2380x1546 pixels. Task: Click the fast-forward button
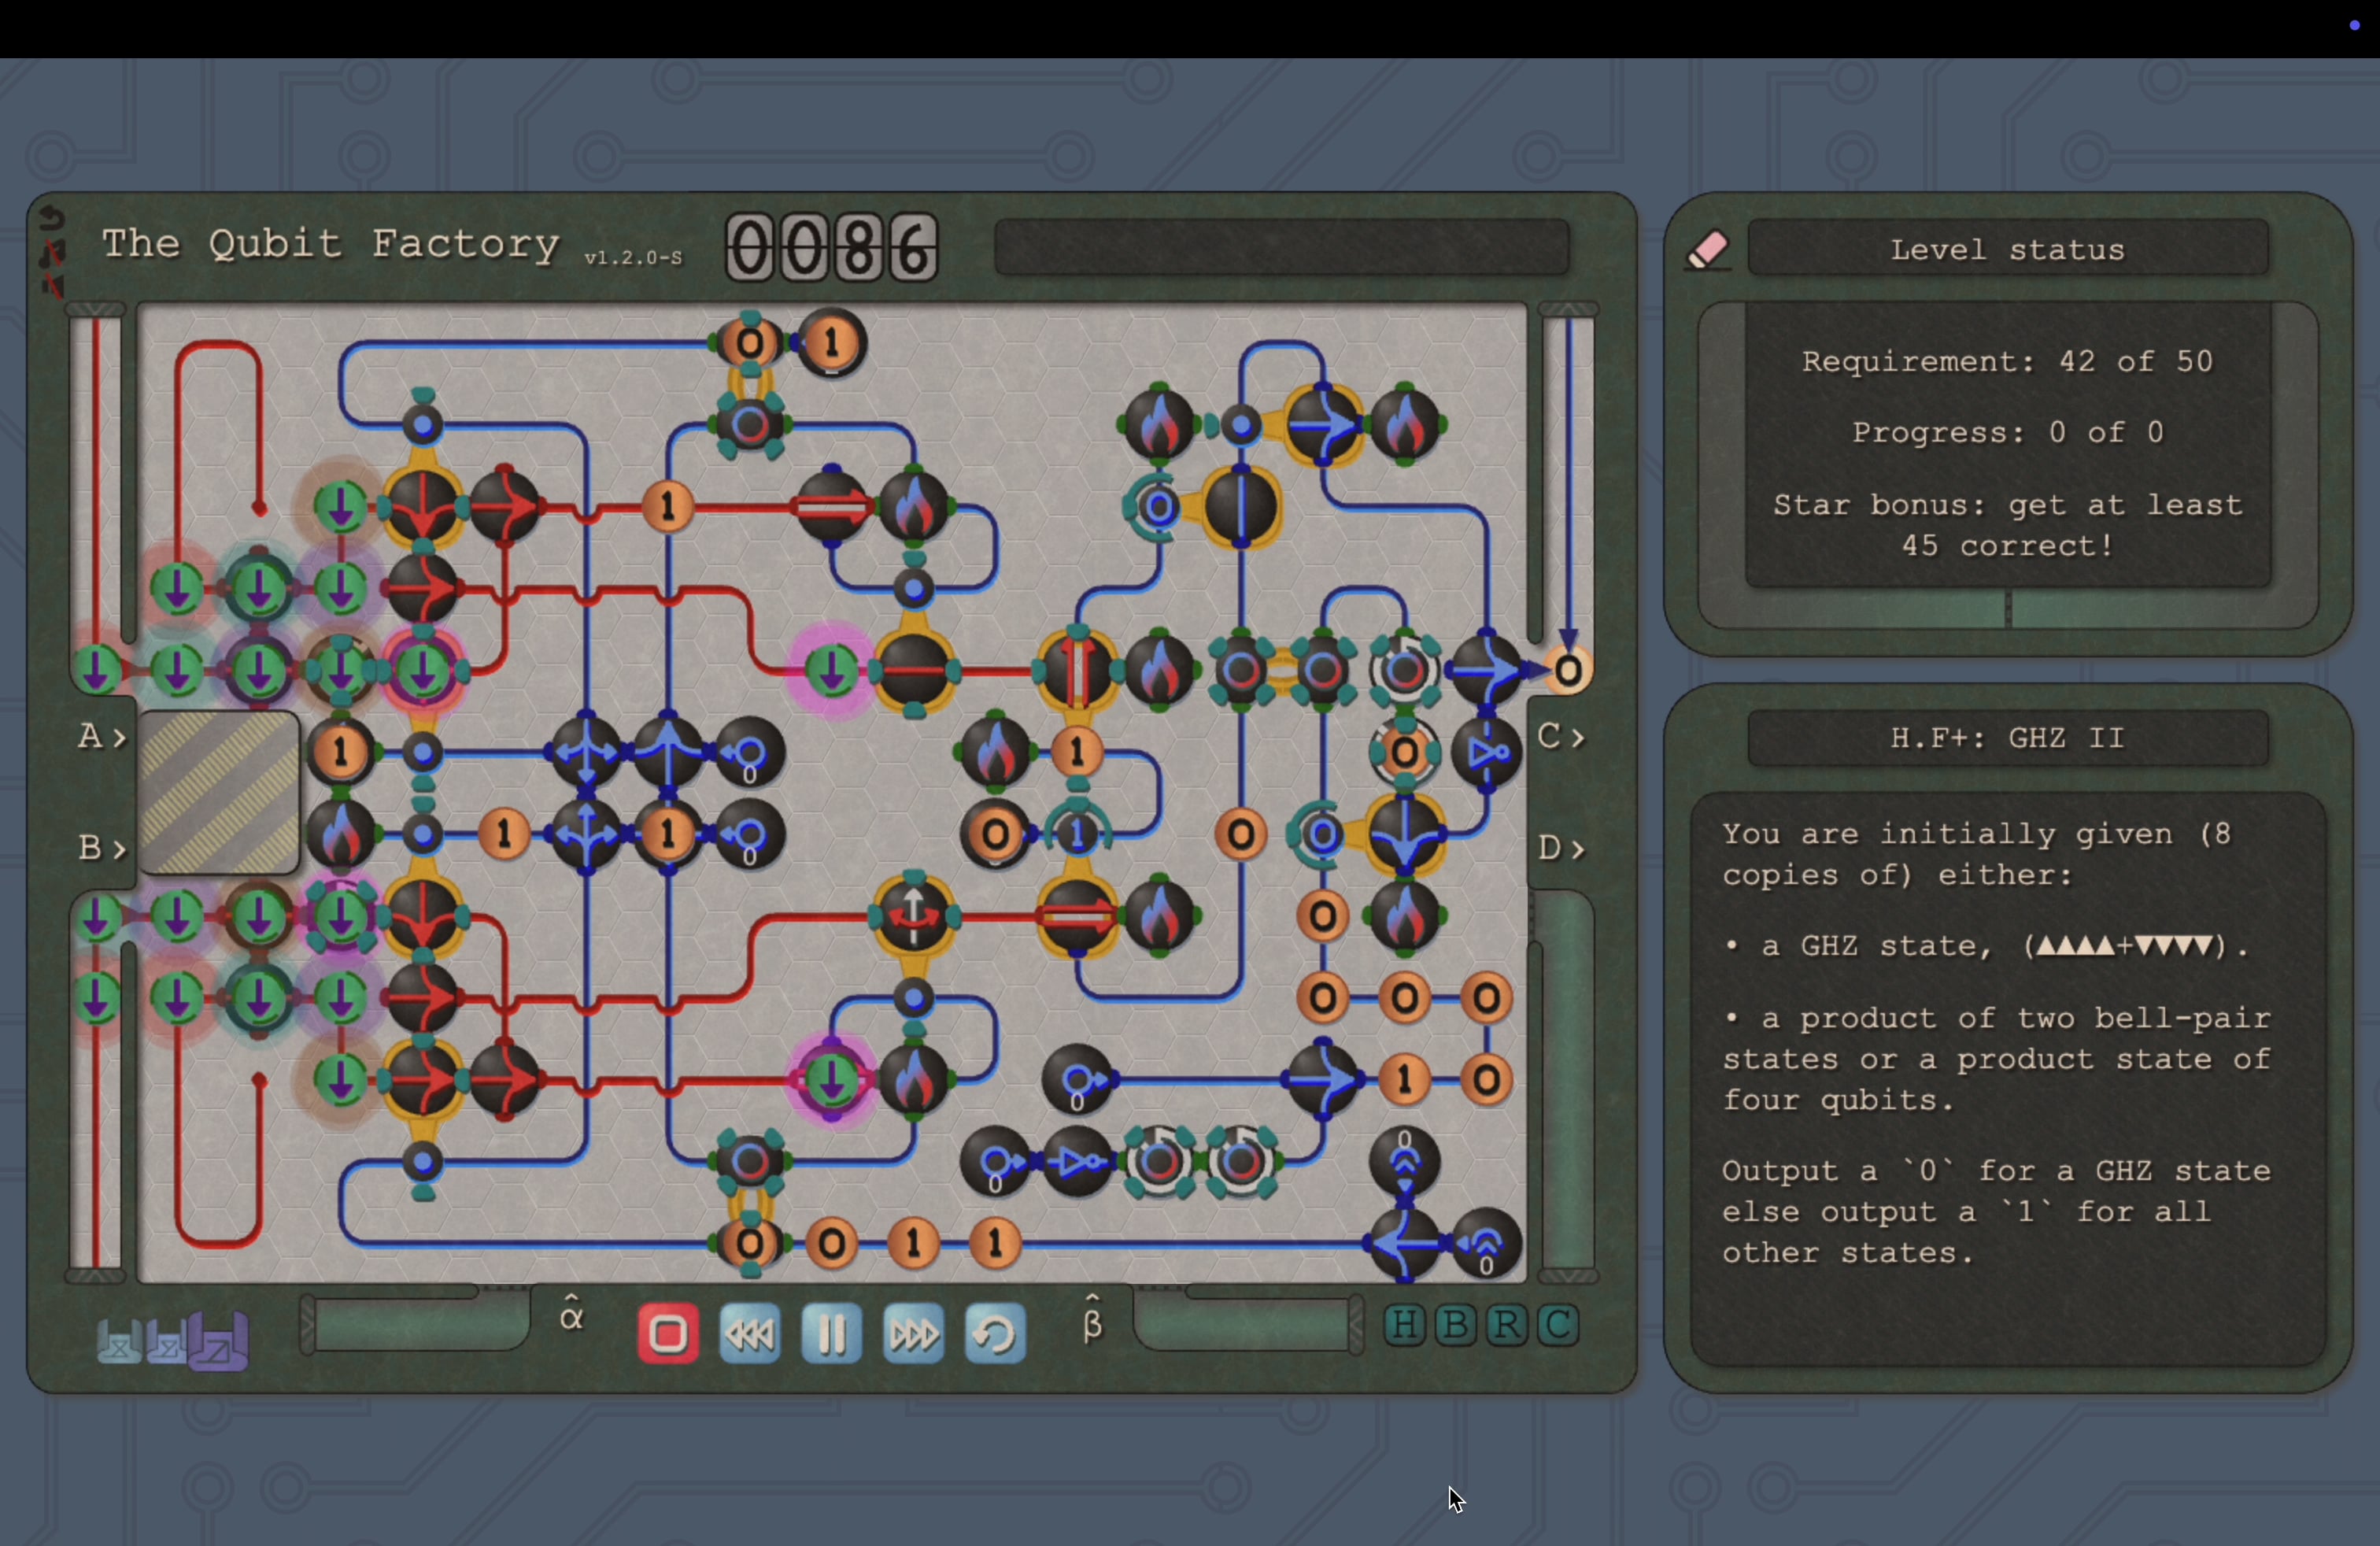(913, 1333)
